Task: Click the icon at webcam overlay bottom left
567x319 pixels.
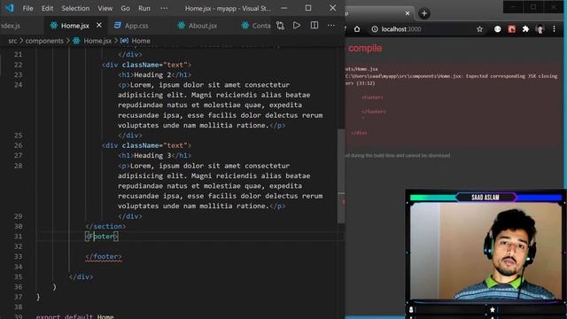Action: (411, 309)
